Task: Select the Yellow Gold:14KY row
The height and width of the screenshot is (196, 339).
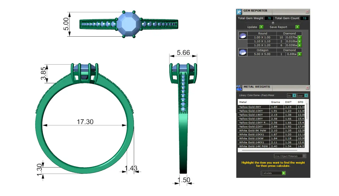Action: pos(272,115)
